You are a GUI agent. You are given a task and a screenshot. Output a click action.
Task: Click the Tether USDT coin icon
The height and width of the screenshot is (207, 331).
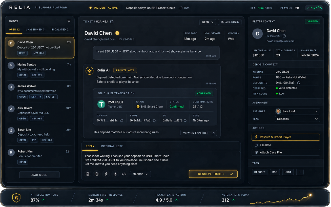[101, 104]
